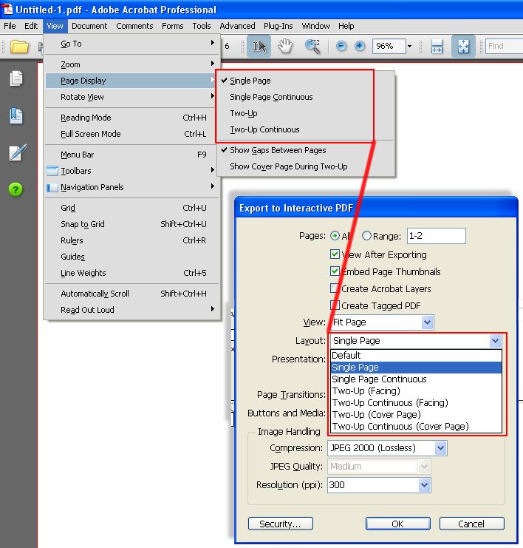Viewport: 523px width, 548px height.
Task: Click the Zoom In plus button
Action: pyautogui.click(x=360, y=46)
